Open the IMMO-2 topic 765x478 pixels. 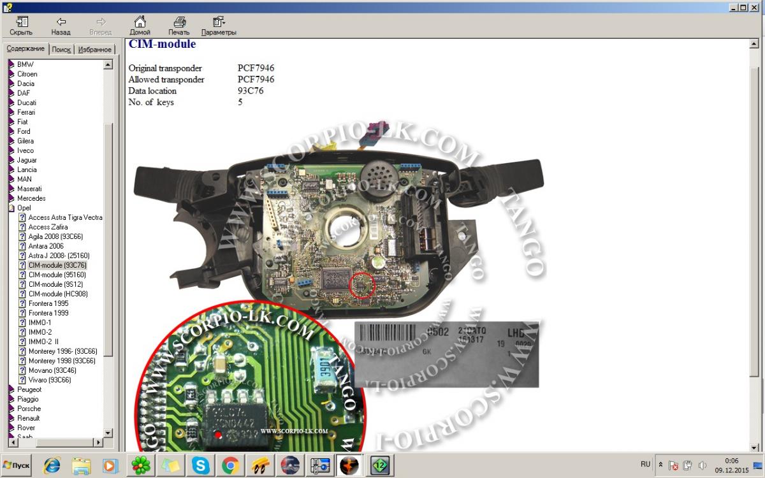pos(40,332)
